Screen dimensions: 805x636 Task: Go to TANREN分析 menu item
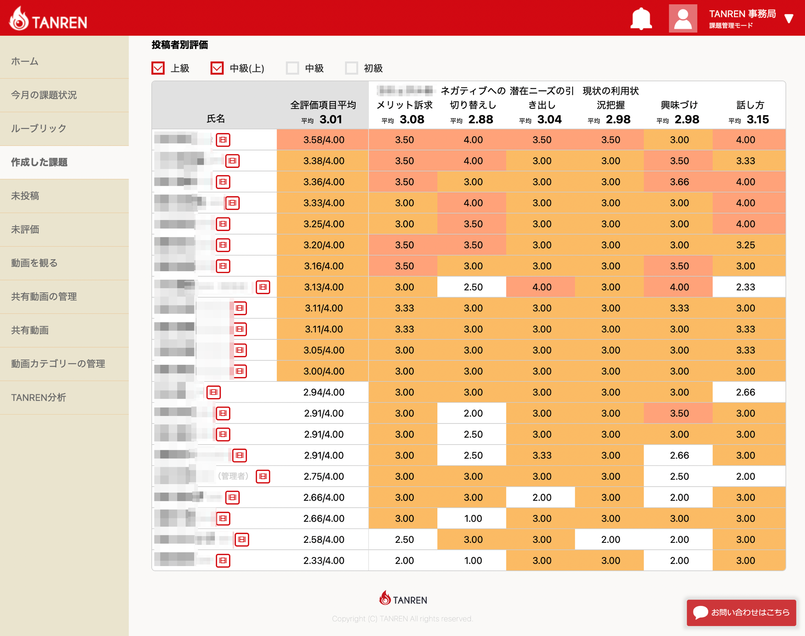(x=39, y=397)
